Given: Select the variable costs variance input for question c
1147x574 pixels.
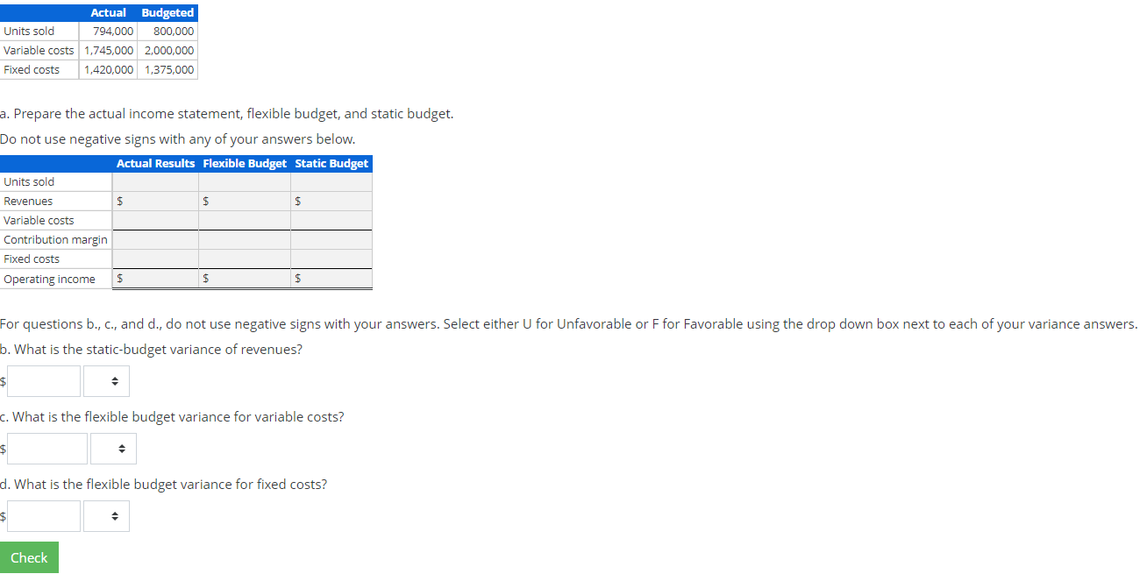Looking at the screenshot, I should [46, 448].
